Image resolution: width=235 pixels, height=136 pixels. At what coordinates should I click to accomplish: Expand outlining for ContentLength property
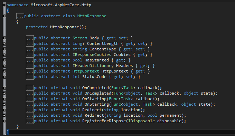click(x=4, y=44)
